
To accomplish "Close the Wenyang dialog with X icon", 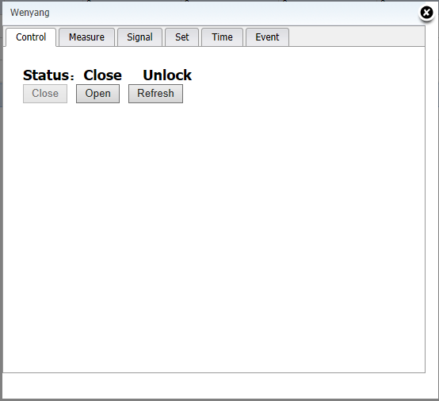I will 426,13.
